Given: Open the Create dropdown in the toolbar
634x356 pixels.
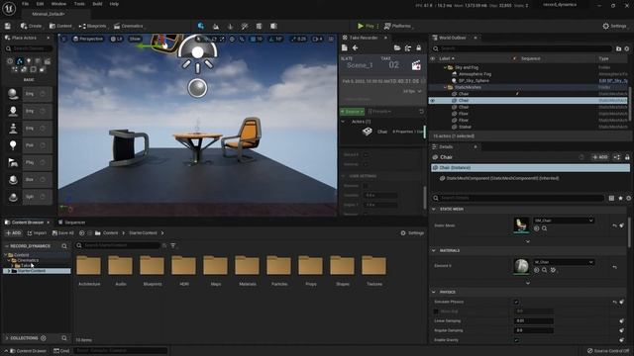Looking at the screenshot, I should click(x=31, y=26).
